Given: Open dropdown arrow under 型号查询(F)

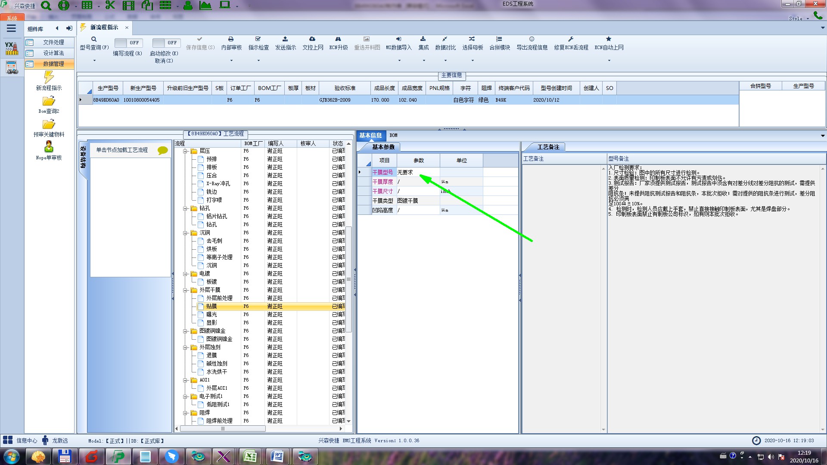Looking at the screenshot, I should coord(94,60).
